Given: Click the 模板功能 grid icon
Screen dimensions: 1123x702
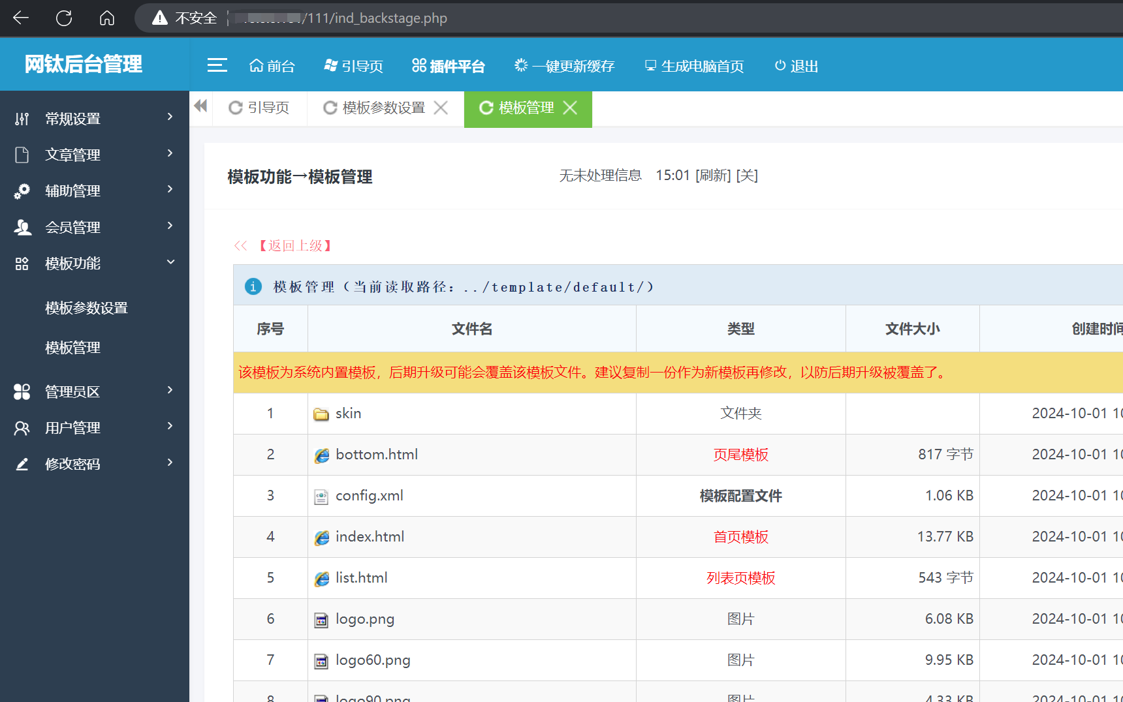Looking at the screenshot, I should [22, 264].
